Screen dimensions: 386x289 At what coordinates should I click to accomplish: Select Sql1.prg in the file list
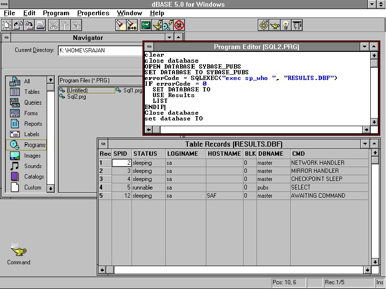coord(129,90)
